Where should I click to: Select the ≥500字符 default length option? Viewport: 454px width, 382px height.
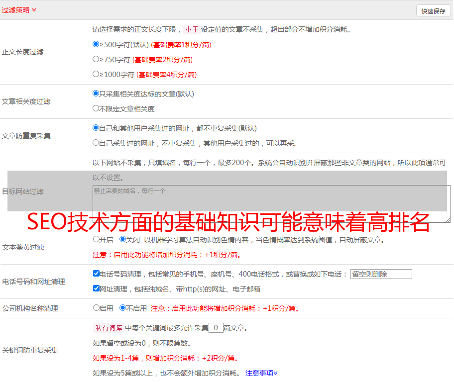pos(96,44)
